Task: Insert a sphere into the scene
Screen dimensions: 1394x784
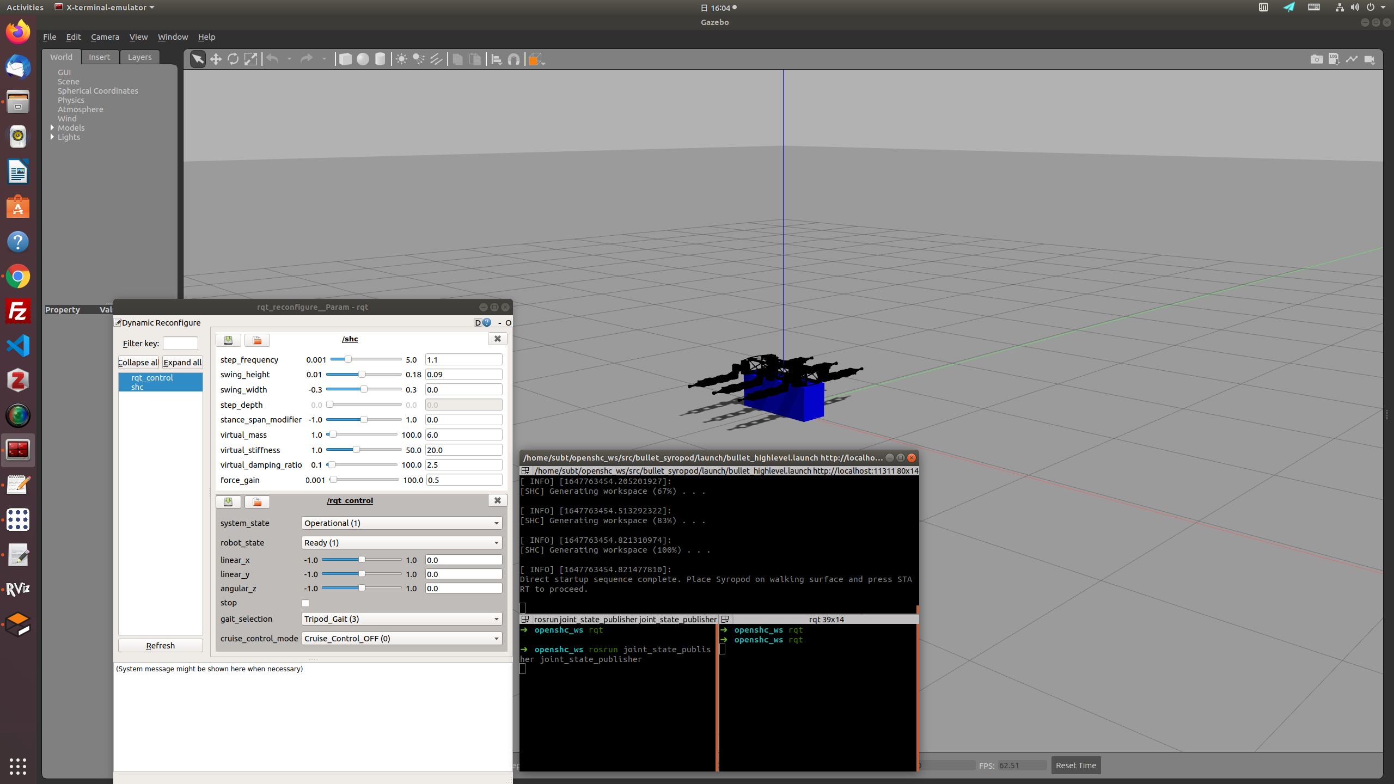Action: click(x=363, y=59)
